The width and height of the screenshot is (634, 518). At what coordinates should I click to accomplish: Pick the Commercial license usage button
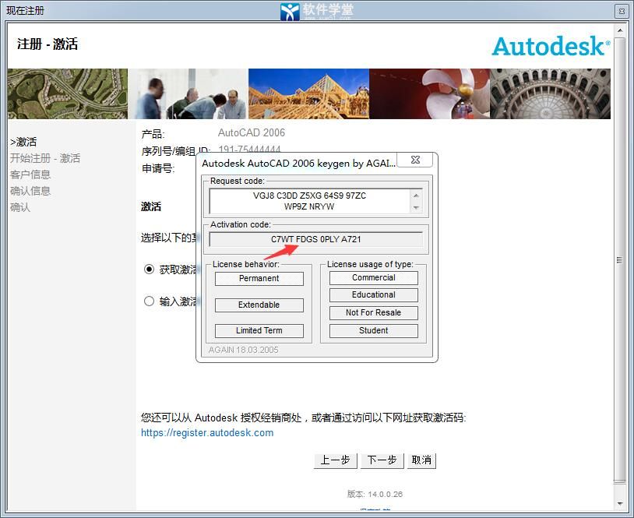point(374,278)
